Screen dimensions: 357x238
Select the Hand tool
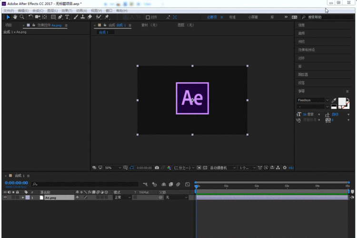15,17
